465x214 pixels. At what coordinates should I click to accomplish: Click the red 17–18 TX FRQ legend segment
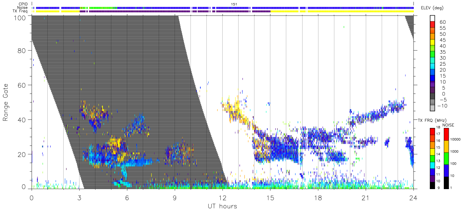[x=432, y=131]
